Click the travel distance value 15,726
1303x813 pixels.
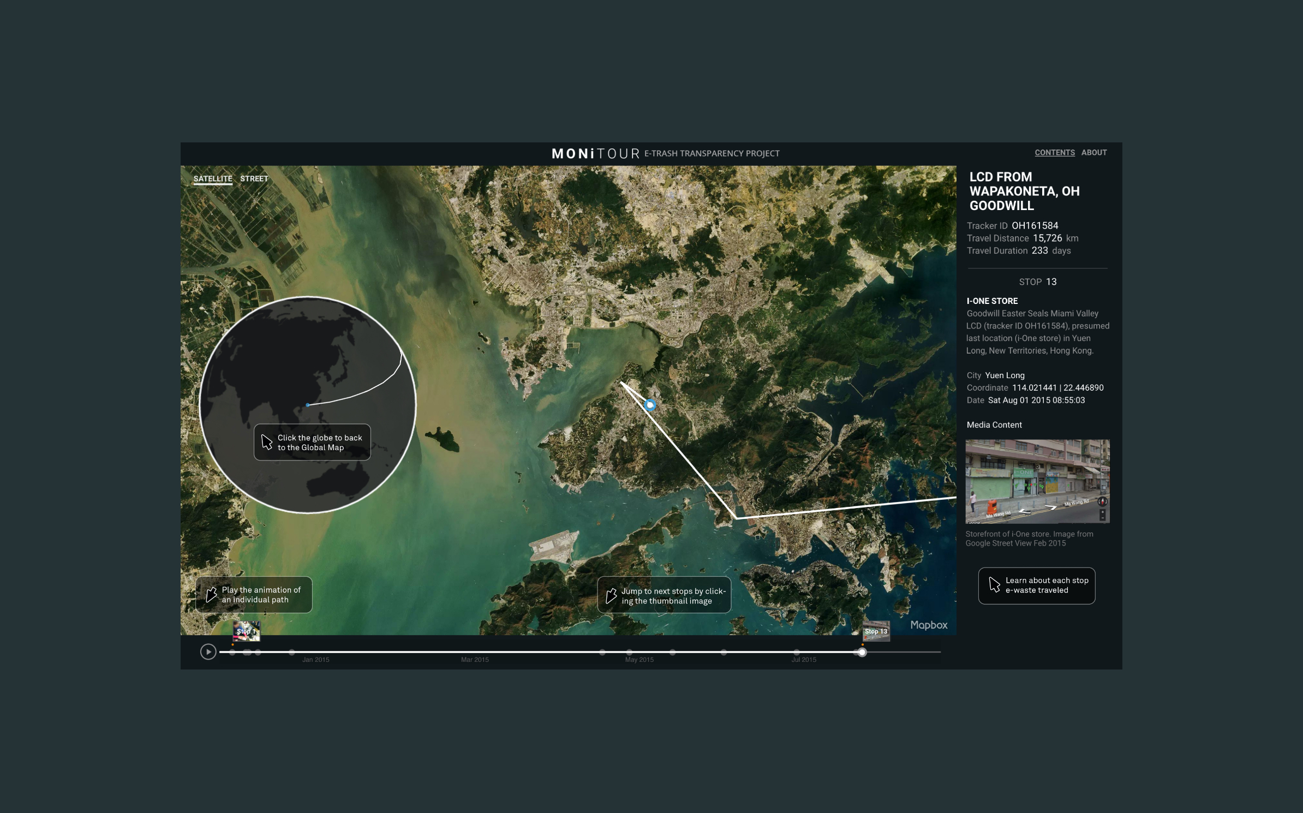point(1047,238)
